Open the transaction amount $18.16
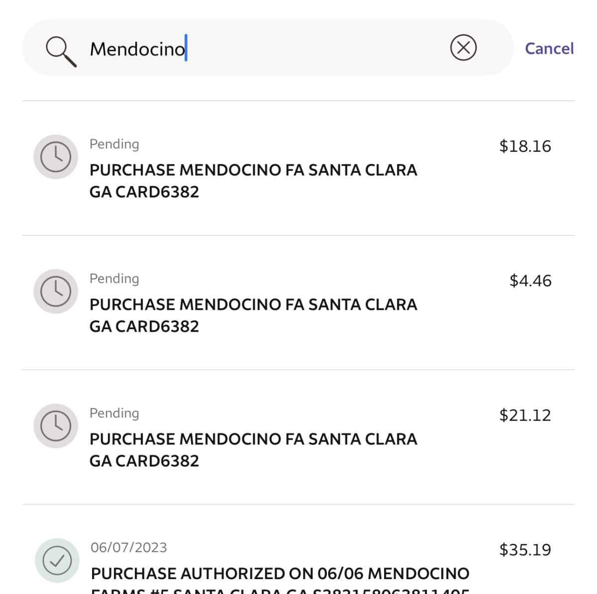This screenshot has width=597, height=594. (x=525, y=146)
